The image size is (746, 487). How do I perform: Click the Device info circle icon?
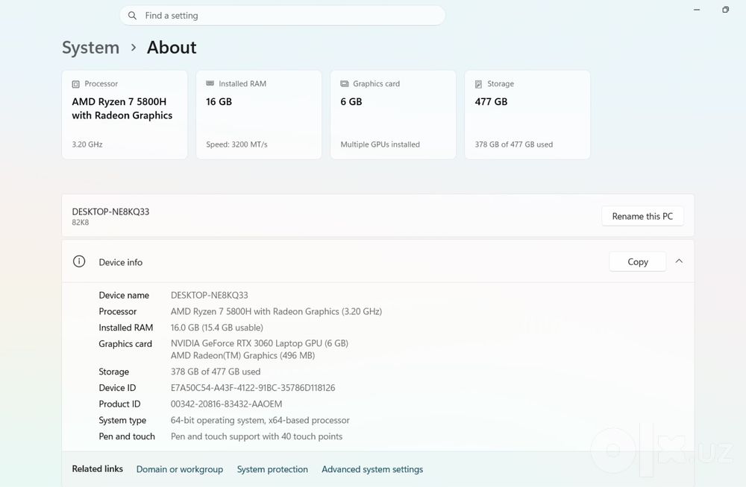tap(79, 261)
